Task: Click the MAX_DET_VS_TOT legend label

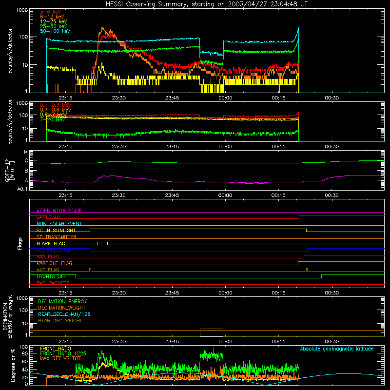Action: coord(60,358)
